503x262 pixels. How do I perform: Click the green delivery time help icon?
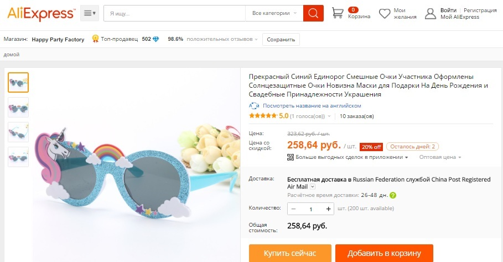coord(393,195)
